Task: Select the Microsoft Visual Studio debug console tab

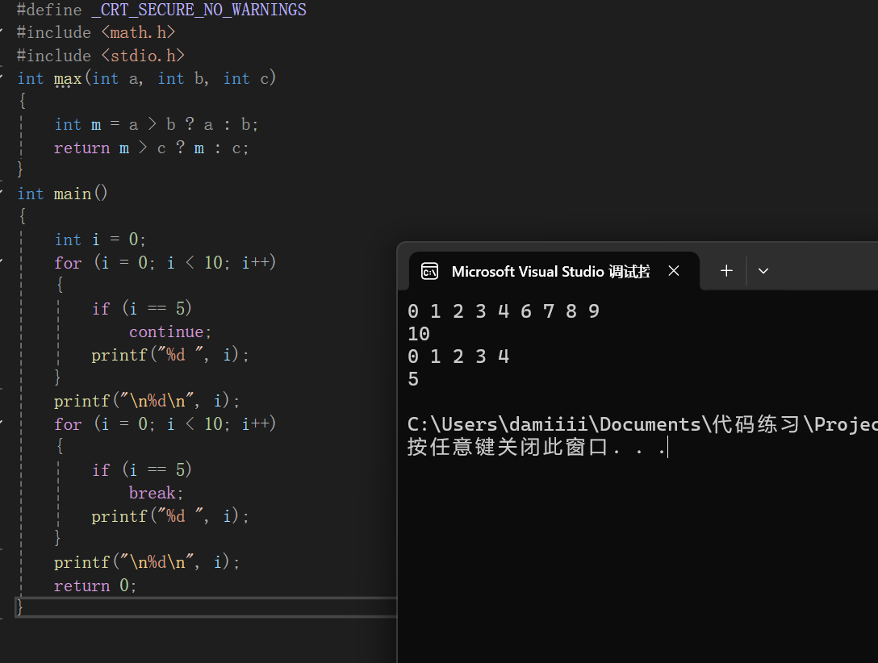Action: coord(554,271)
